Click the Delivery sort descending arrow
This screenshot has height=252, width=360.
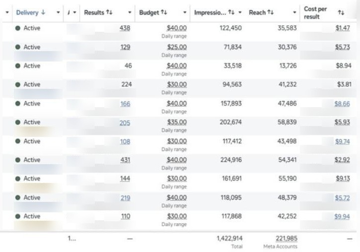[43, 12]
